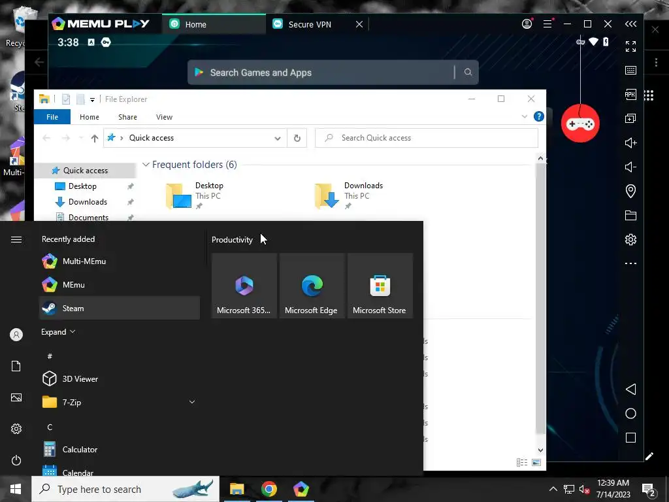This screenshot has height=502, width=669.
Task: Launch MEmu from Start menu list
Action: (120, 284)
